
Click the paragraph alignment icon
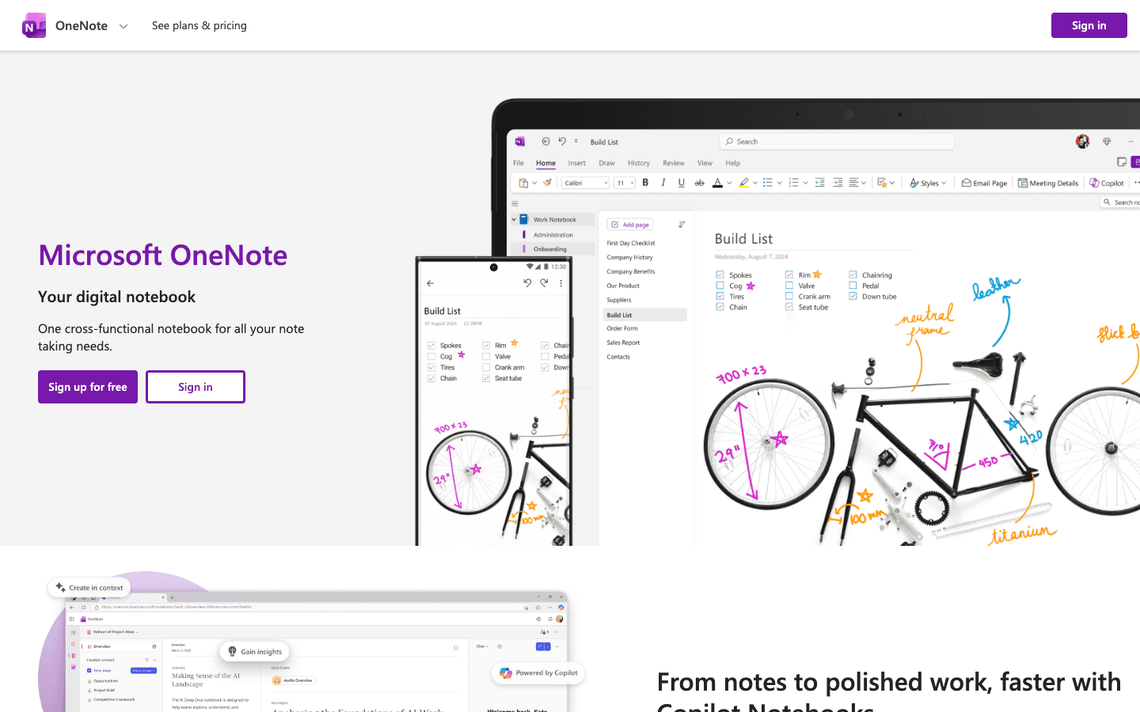point(854,183)
